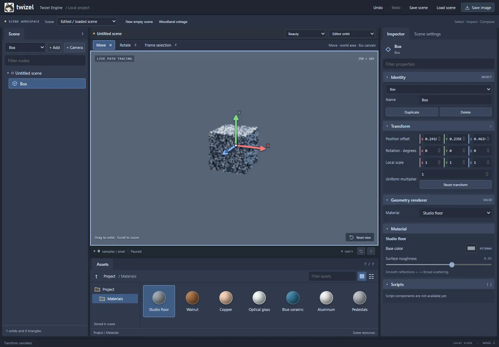
Task: Open the Beauty render mode dropdown
Action: click(x=305, y=34)
